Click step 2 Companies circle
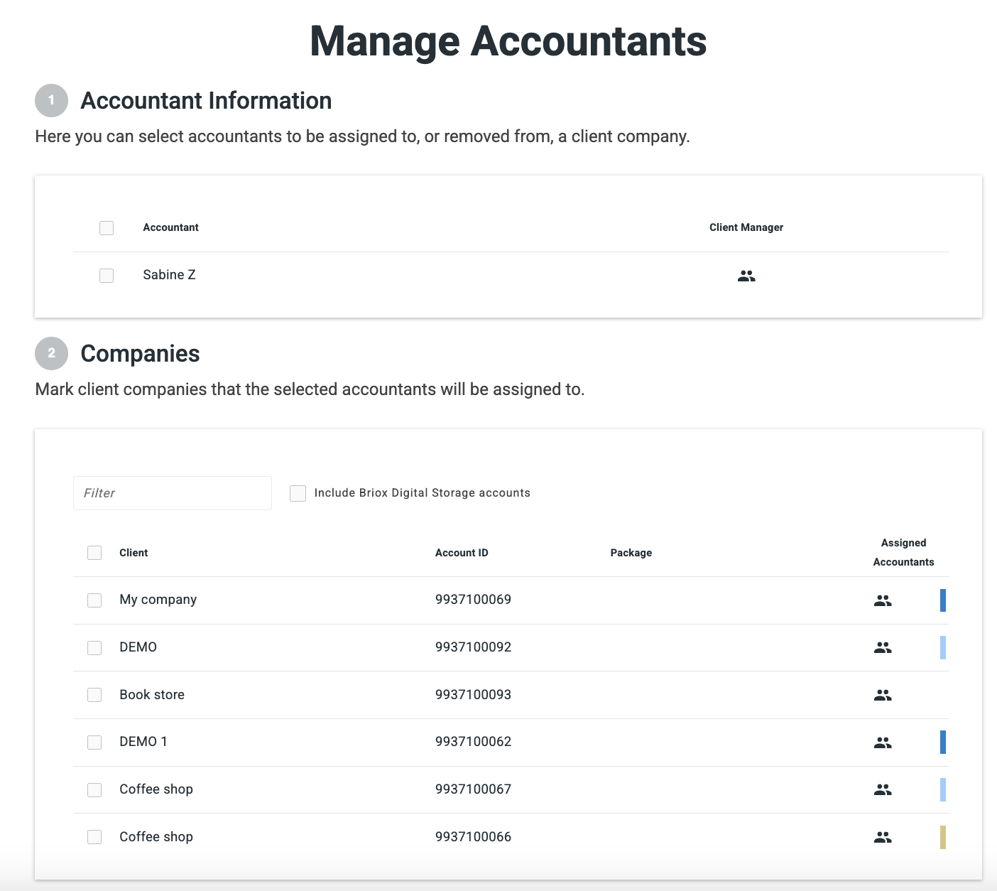This screenshot has width=997, height=891. tap(51, 353)
